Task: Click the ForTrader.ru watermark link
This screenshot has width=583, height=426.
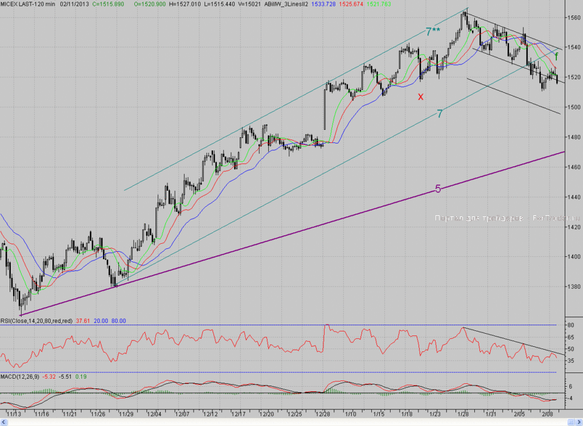Action: [x=556, y=218]
